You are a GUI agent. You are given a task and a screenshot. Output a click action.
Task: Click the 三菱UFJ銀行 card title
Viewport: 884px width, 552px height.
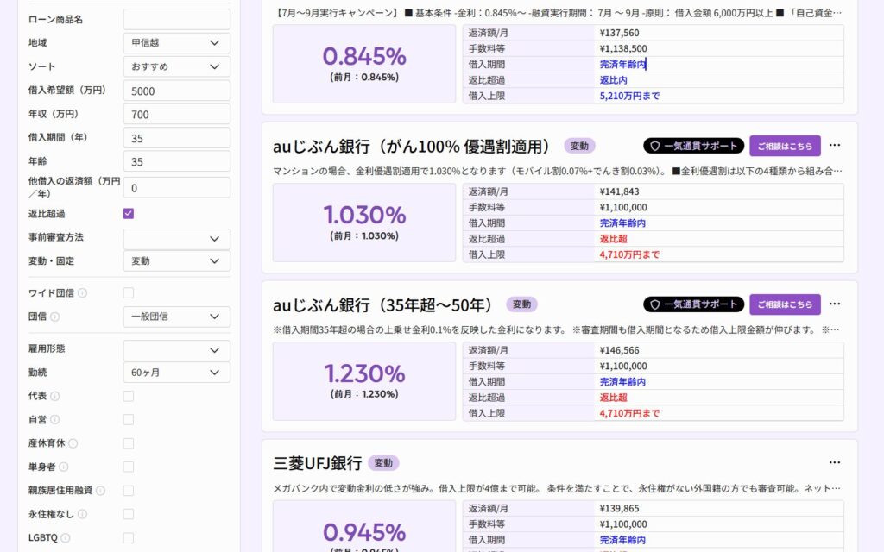pos(318,463)
